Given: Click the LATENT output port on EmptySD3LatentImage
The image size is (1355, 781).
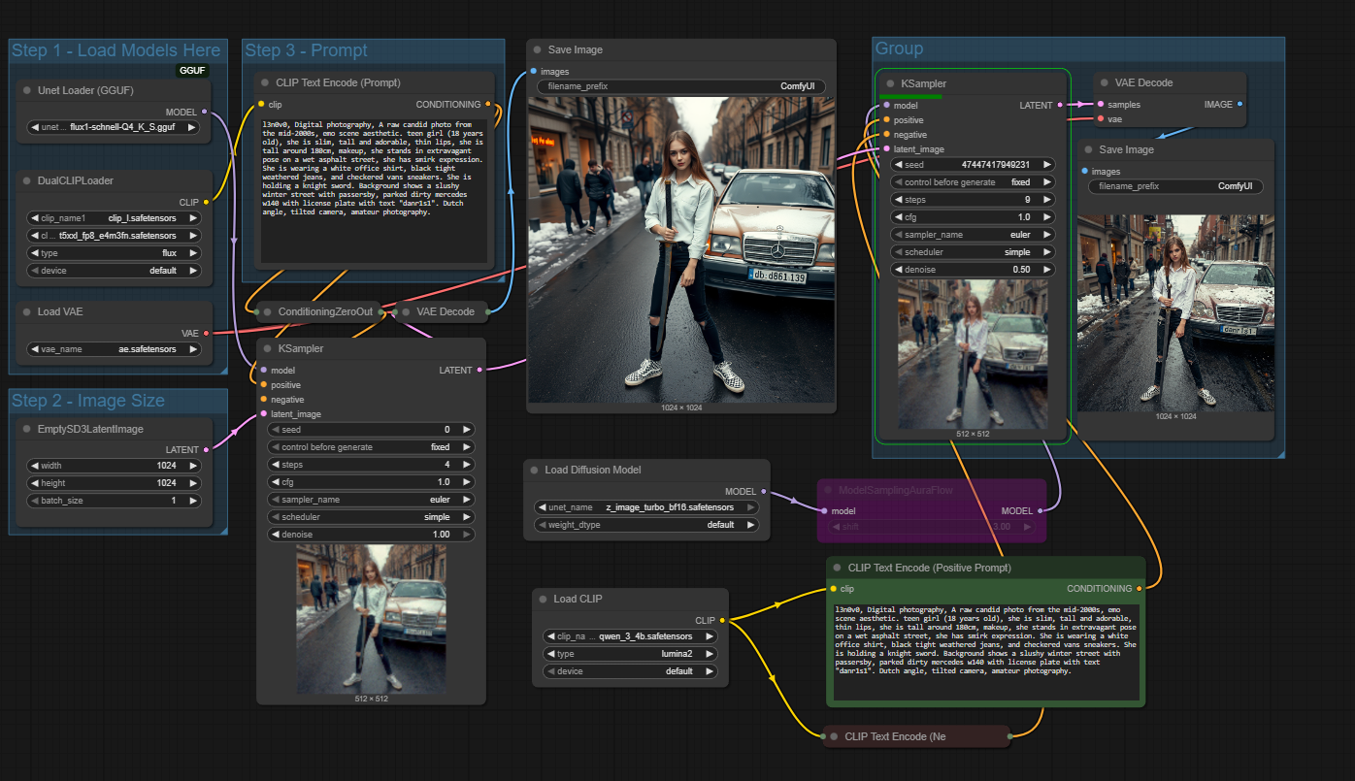Looking at the screenshot, I should (x=205, y=450).
